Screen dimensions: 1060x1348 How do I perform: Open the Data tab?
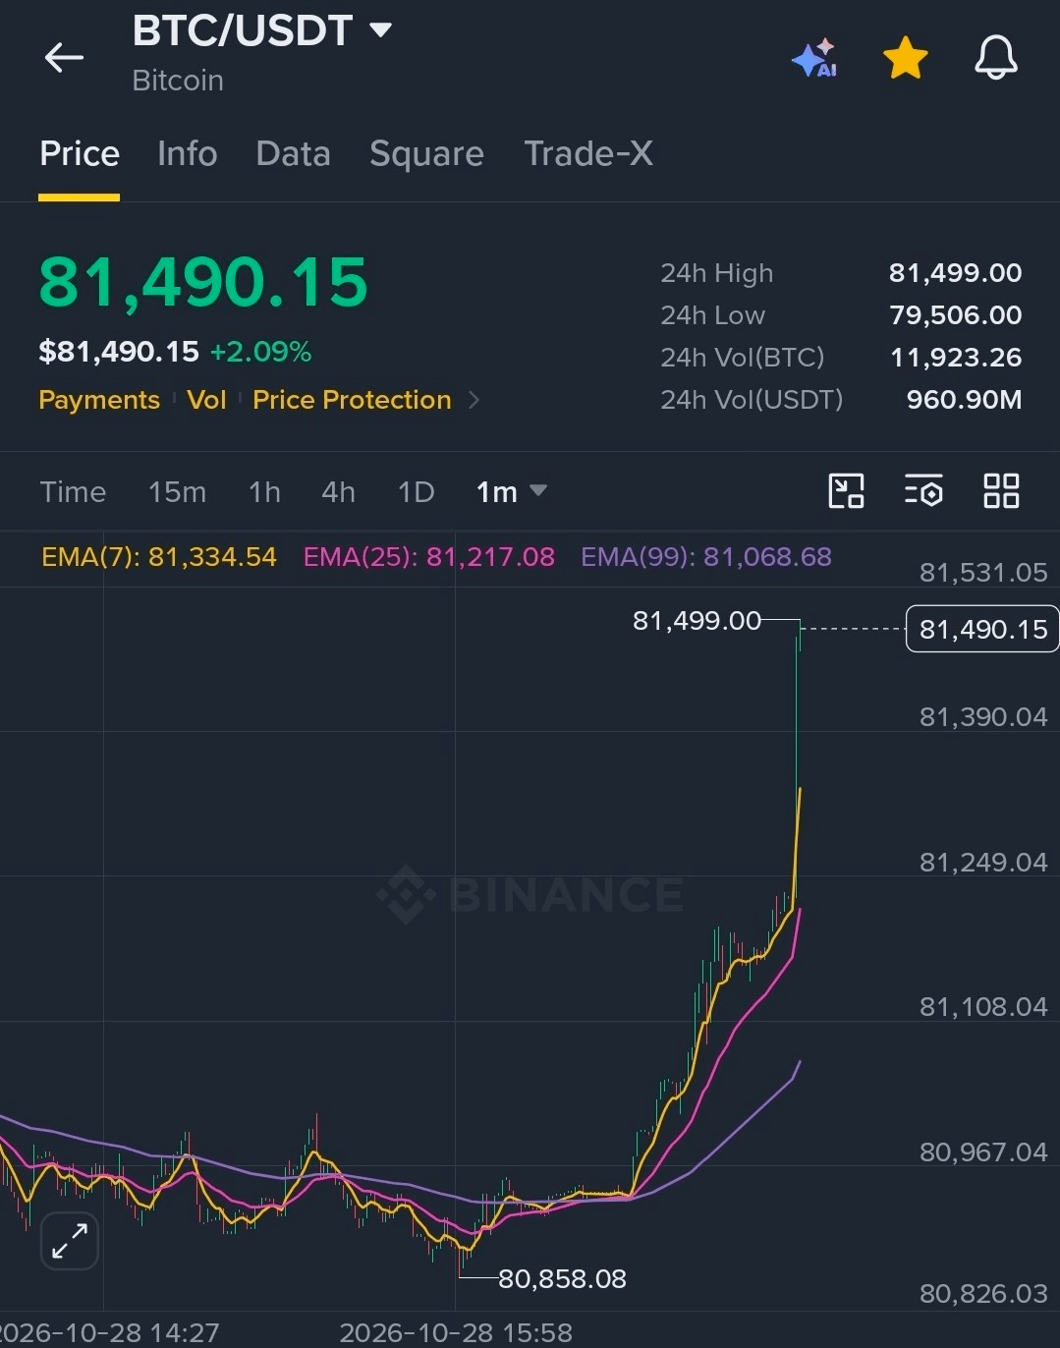pyautogui.click(x=293, y=154)
